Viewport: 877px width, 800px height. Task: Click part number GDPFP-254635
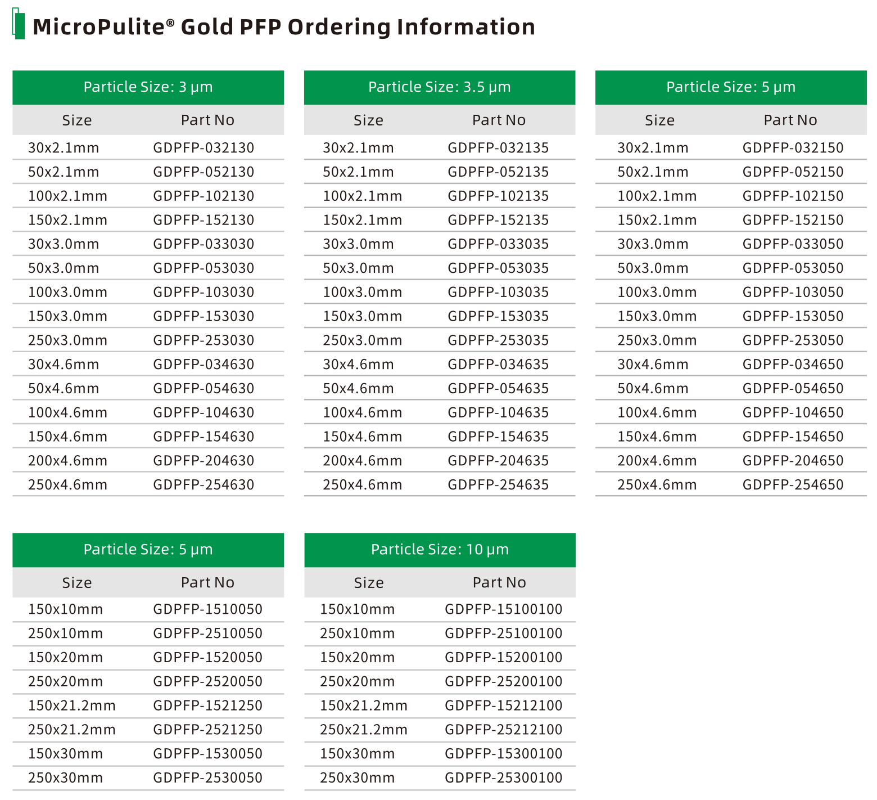pos(498,485)
